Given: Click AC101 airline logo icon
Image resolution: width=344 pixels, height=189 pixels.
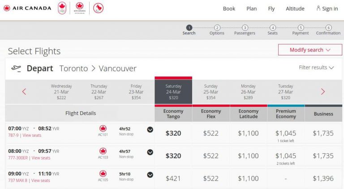Looking at the screenshot, I should tap(103, 128).
